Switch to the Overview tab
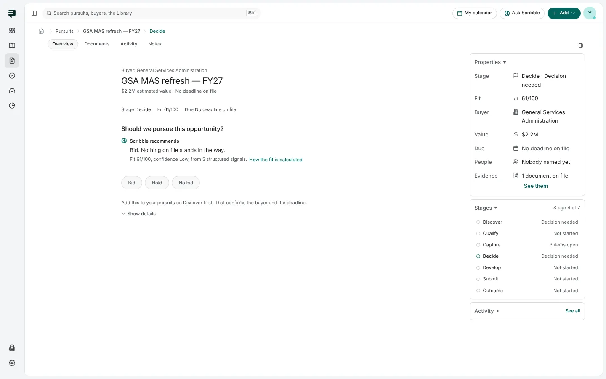Viewport: 606px width, 379px height. pos(63,44)
